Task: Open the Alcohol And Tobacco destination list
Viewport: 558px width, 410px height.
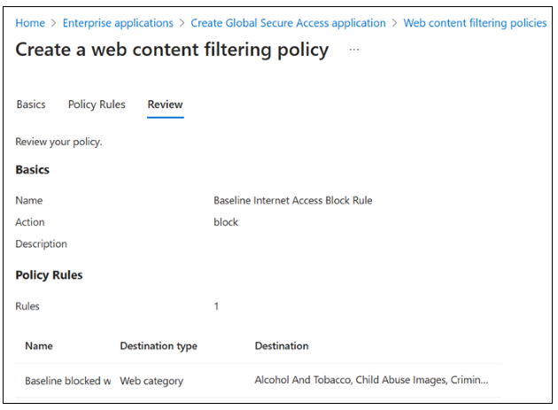Action: click(371, 380)
